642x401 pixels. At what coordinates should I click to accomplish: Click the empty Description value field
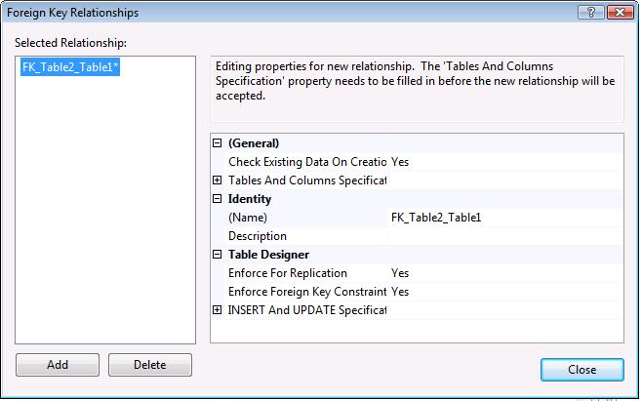503,236
